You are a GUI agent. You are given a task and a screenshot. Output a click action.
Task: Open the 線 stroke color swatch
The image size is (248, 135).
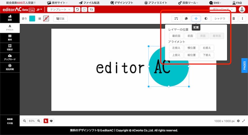46,19
